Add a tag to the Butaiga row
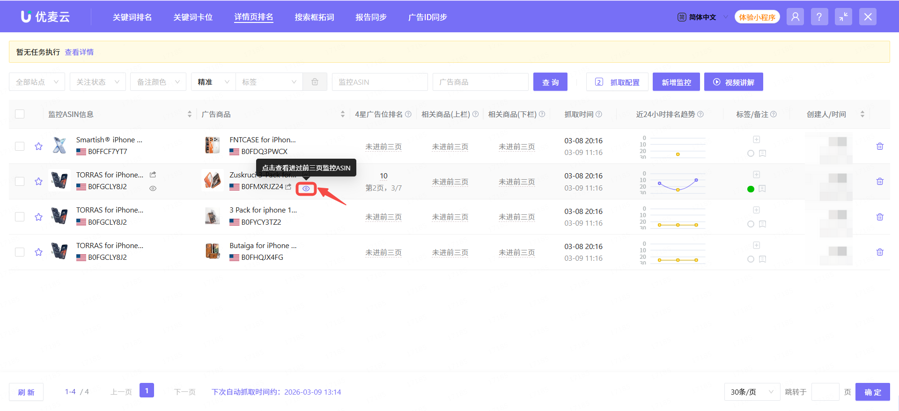899x411 pixels. (x=756, y=245)
